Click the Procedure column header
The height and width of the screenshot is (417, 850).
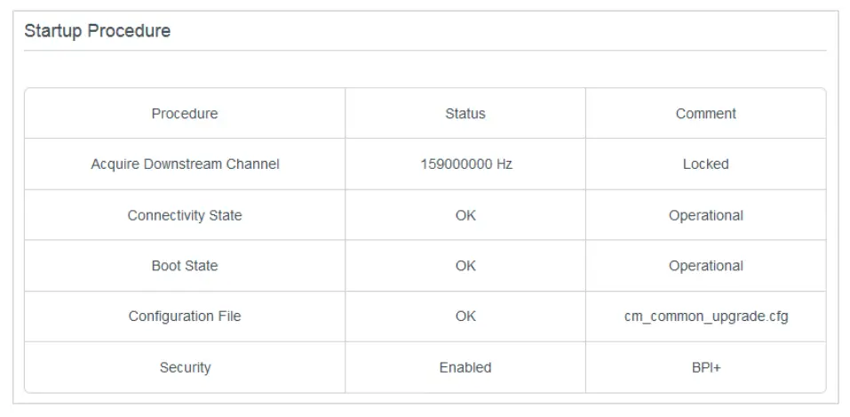coord(185,114)
